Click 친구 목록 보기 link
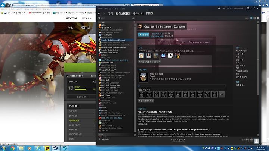Image resolution: width=269 pixels, height=151 pixels. pos(247,139)
